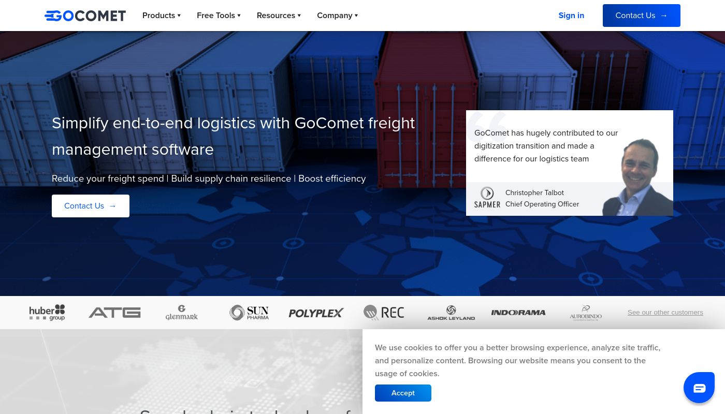Viewport: 725px width, 414px height.
Task: Accept the cookie policy
Action: (403, 393)
